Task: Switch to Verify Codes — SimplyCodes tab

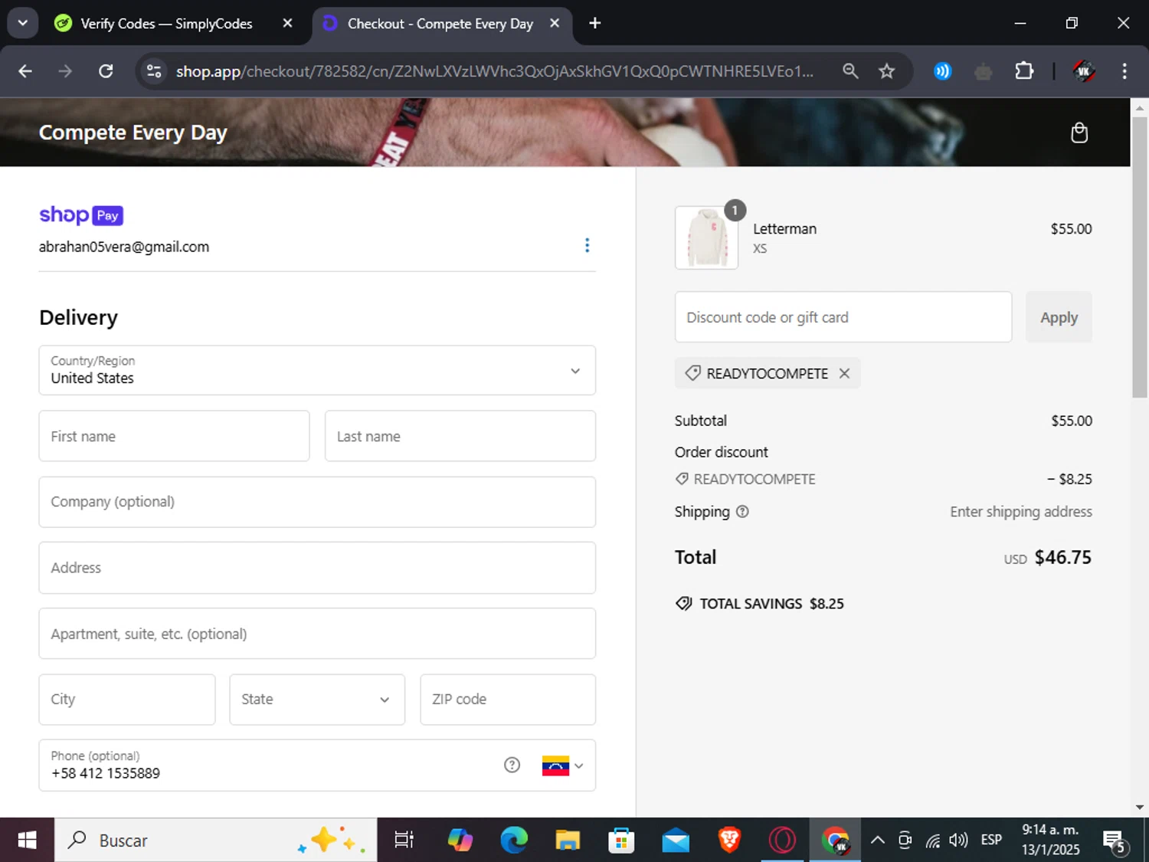Action: tap(166, 24)
